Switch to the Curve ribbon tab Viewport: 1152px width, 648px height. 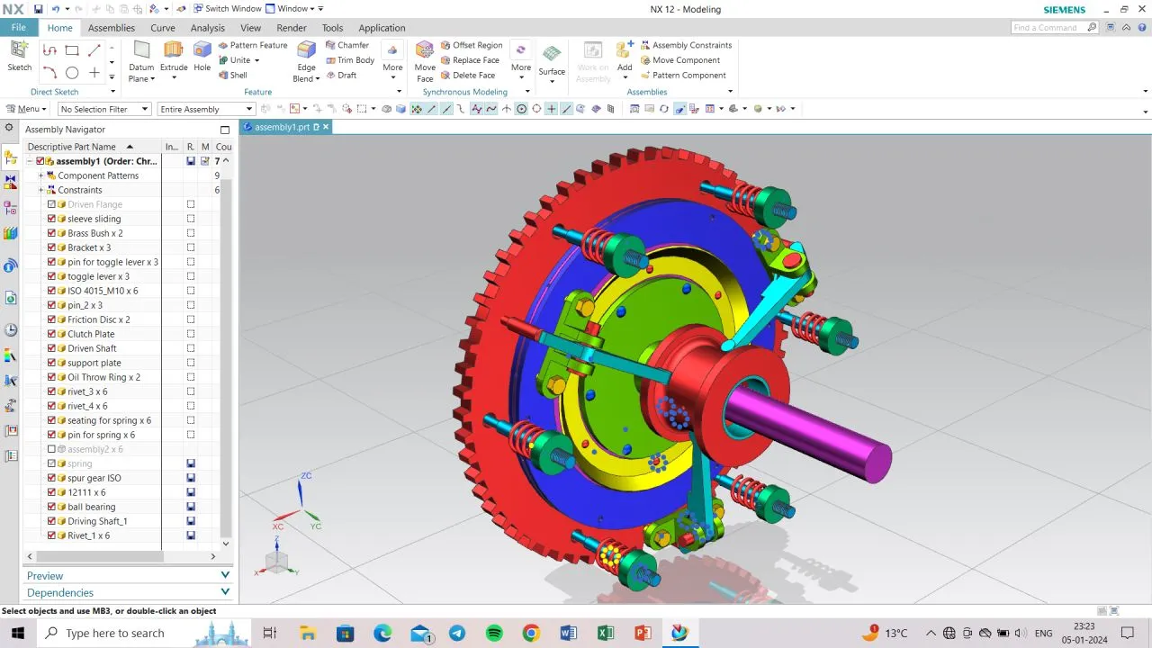click(x=163, y=28)
